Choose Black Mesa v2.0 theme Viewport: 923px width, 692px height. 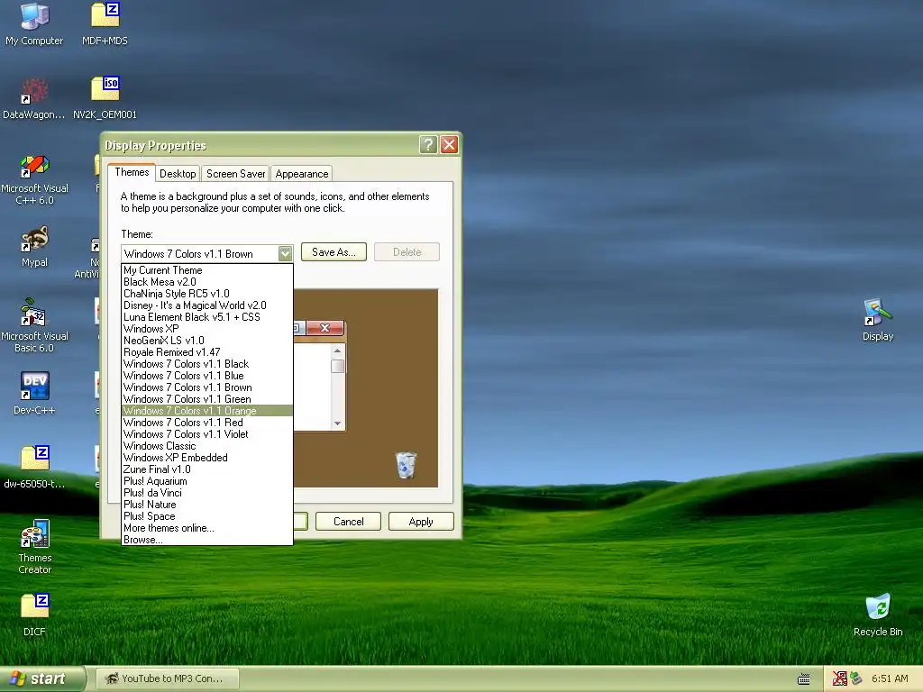click(206, 282)
